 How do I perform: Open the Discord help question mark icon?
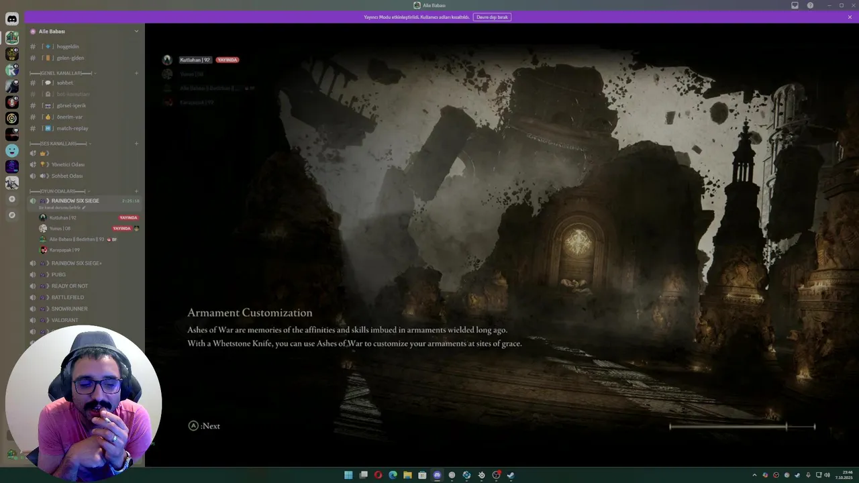pos(810,5)
